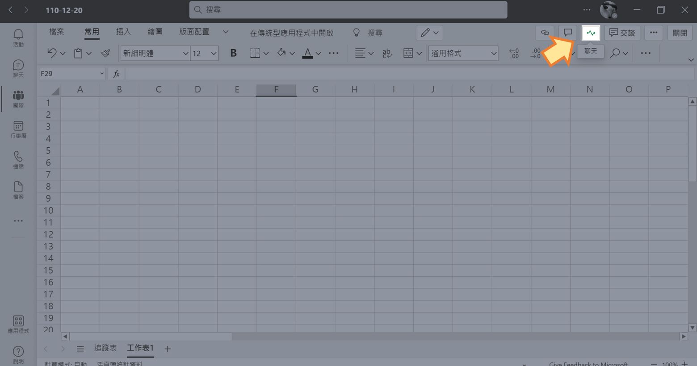
Task: Open the editing mode pencil dropdown
Action: [x=429, y=33]
